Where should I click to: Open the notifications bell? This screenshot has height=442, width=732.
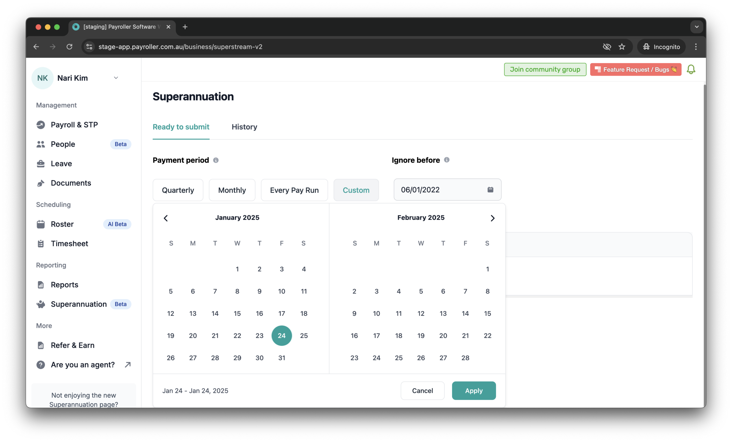coord(691,69)
